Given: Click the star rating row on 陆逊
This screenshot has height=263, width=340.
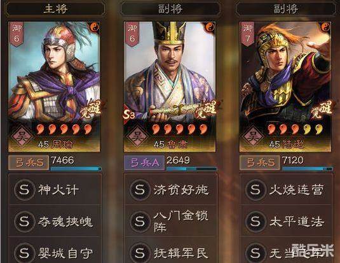Looking at the screenshot, I should 295,129.
